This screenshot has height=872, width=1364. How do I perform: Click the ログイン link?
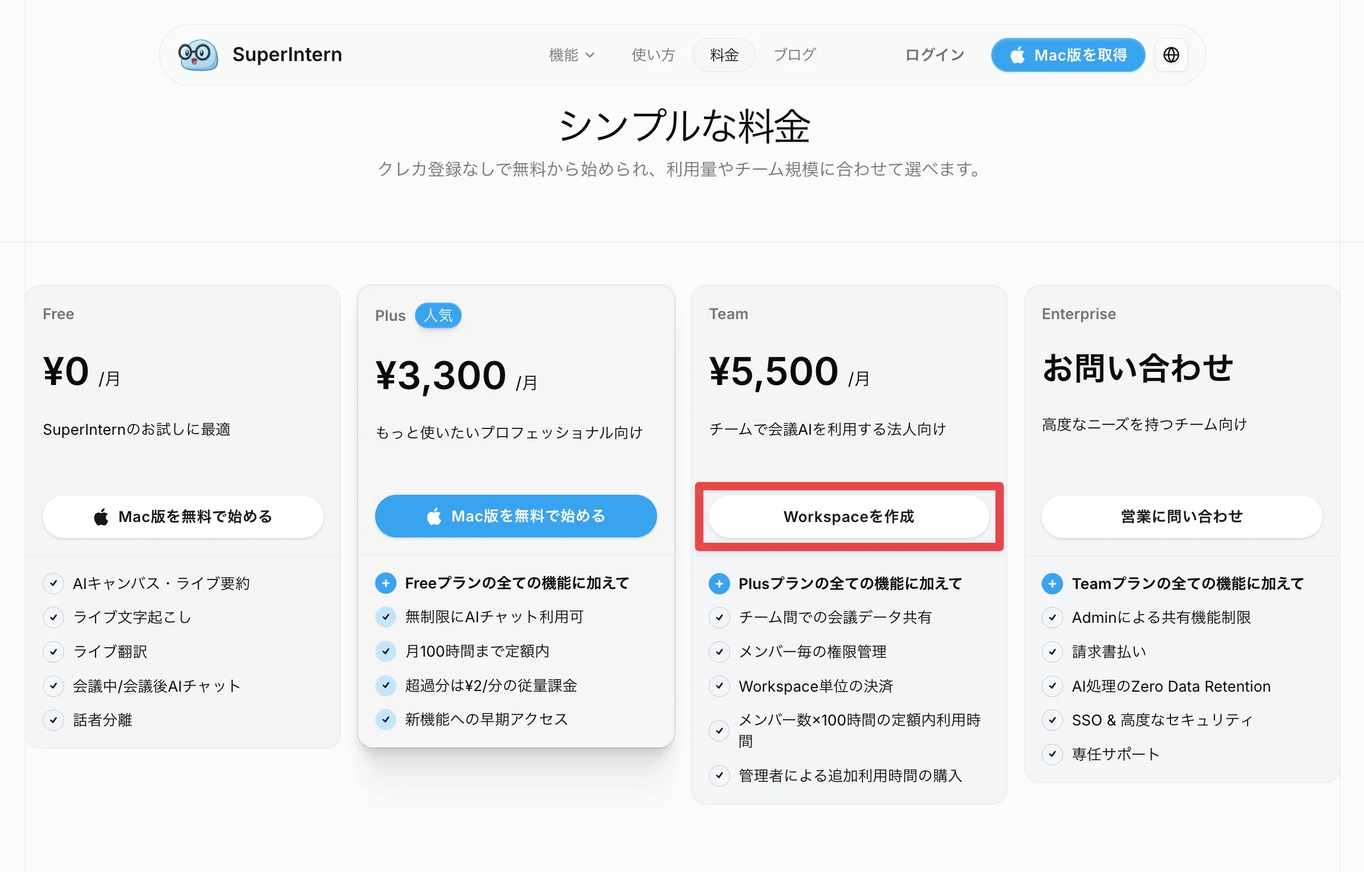(x=935, y=55)
